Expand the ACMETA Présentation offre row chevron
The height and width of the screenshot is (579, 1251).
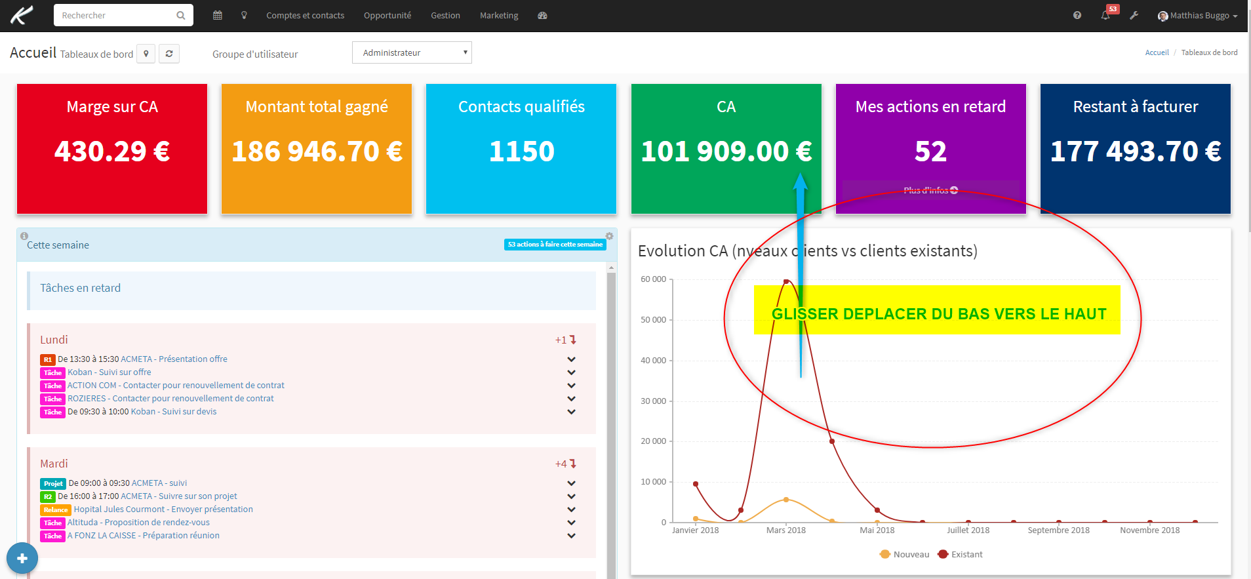pos(571,359)
